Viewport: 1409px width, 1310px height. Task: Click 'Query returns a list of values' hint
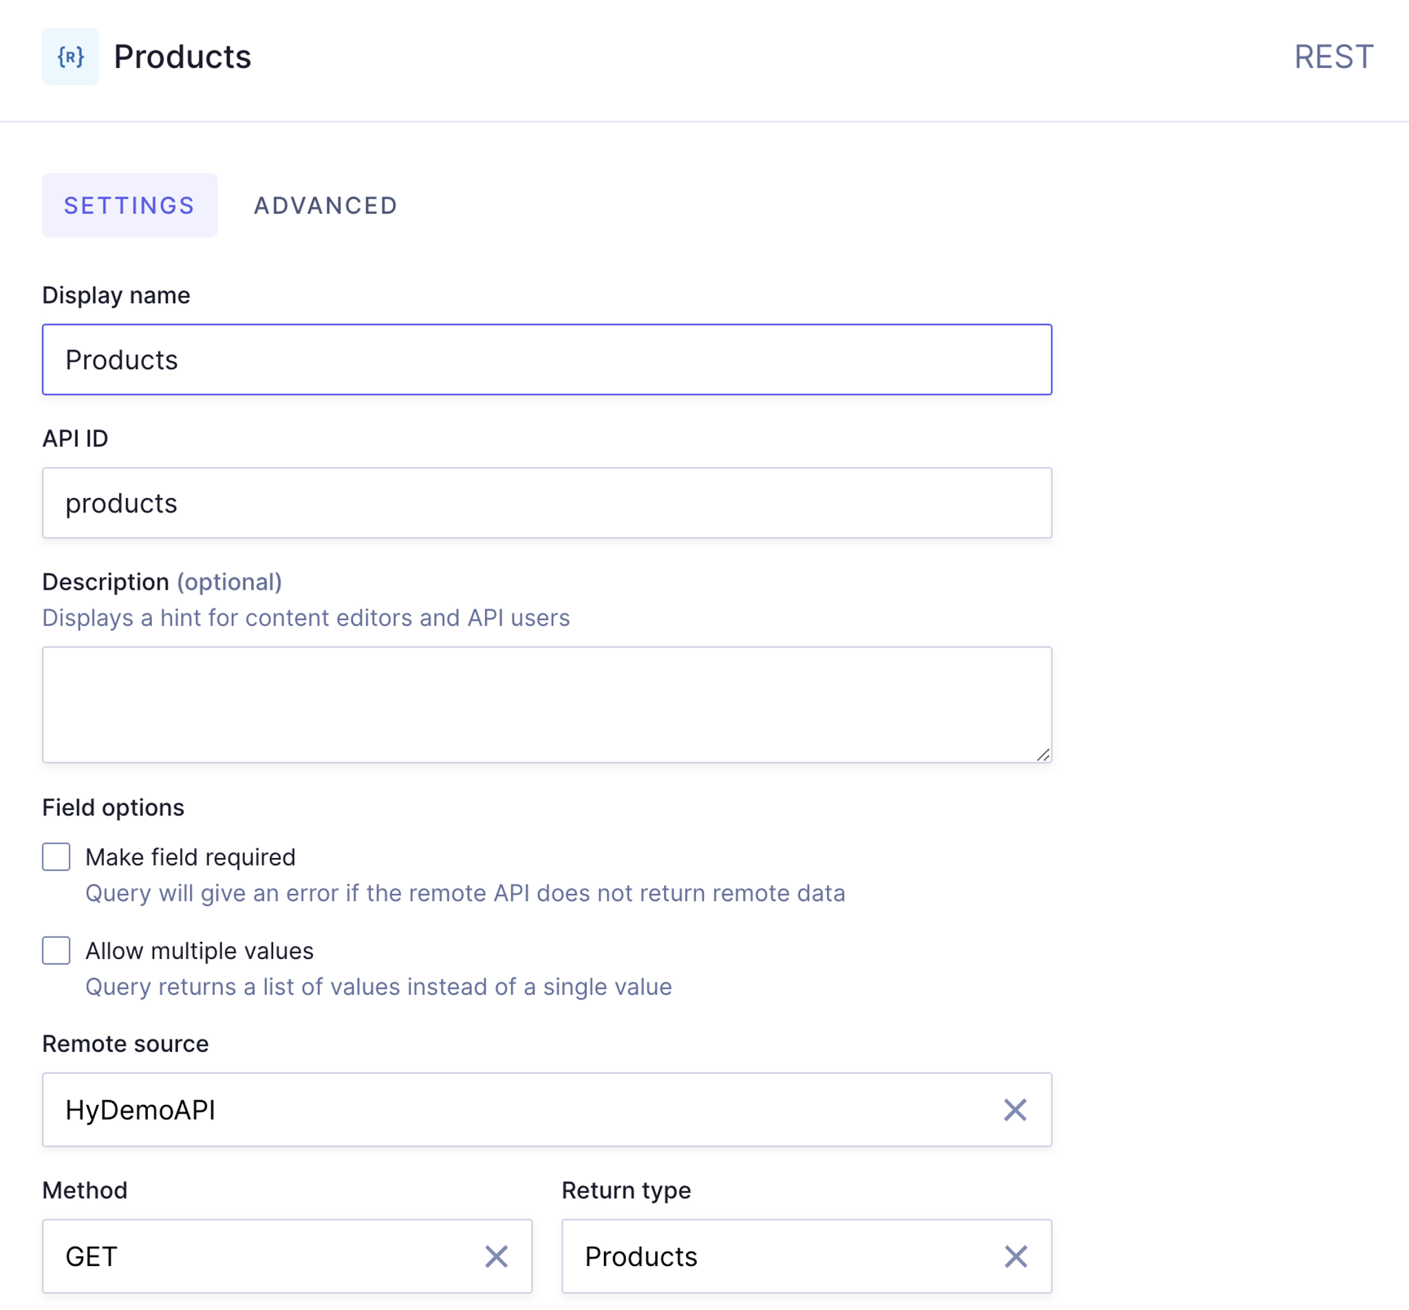378,987
